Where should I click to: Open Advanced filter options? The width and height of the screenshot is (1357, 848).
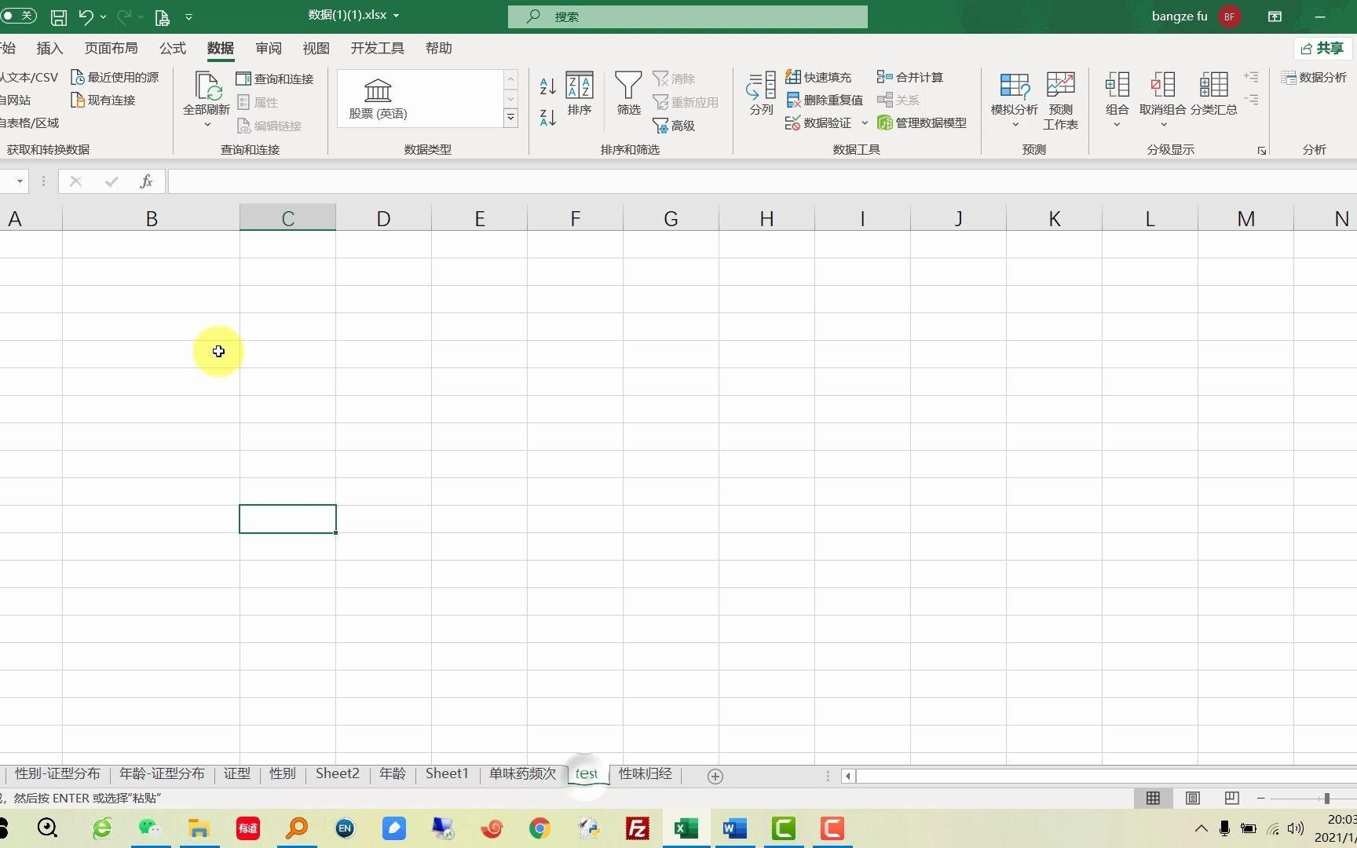click(x=675, y=126)
